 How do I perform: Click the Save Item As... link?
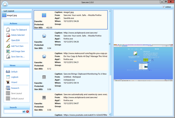18,57
